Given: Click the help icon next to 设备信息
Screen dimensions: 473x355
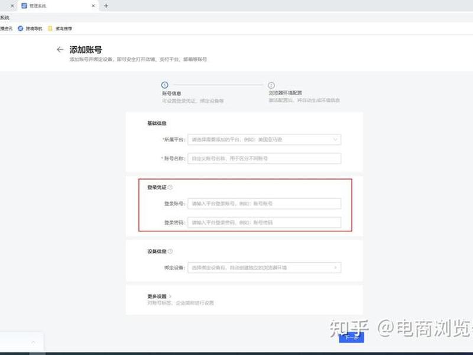Looking at the screenshot, I should 170,251.
